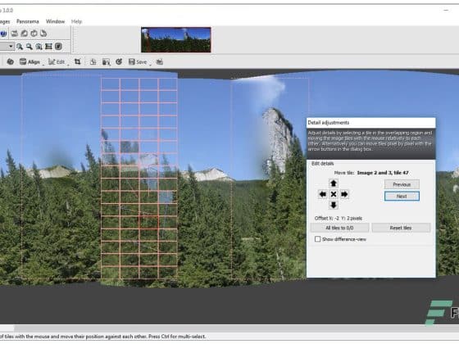
Task: Select the crop tool icon
Action: point(77,61)
